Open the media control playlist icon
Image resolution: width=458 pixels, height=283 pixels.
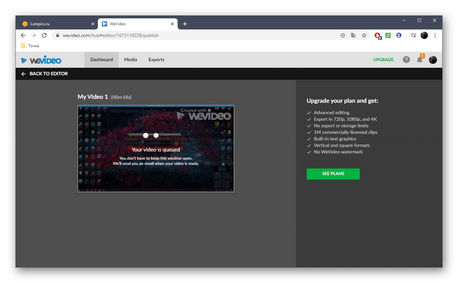(413, 35)
